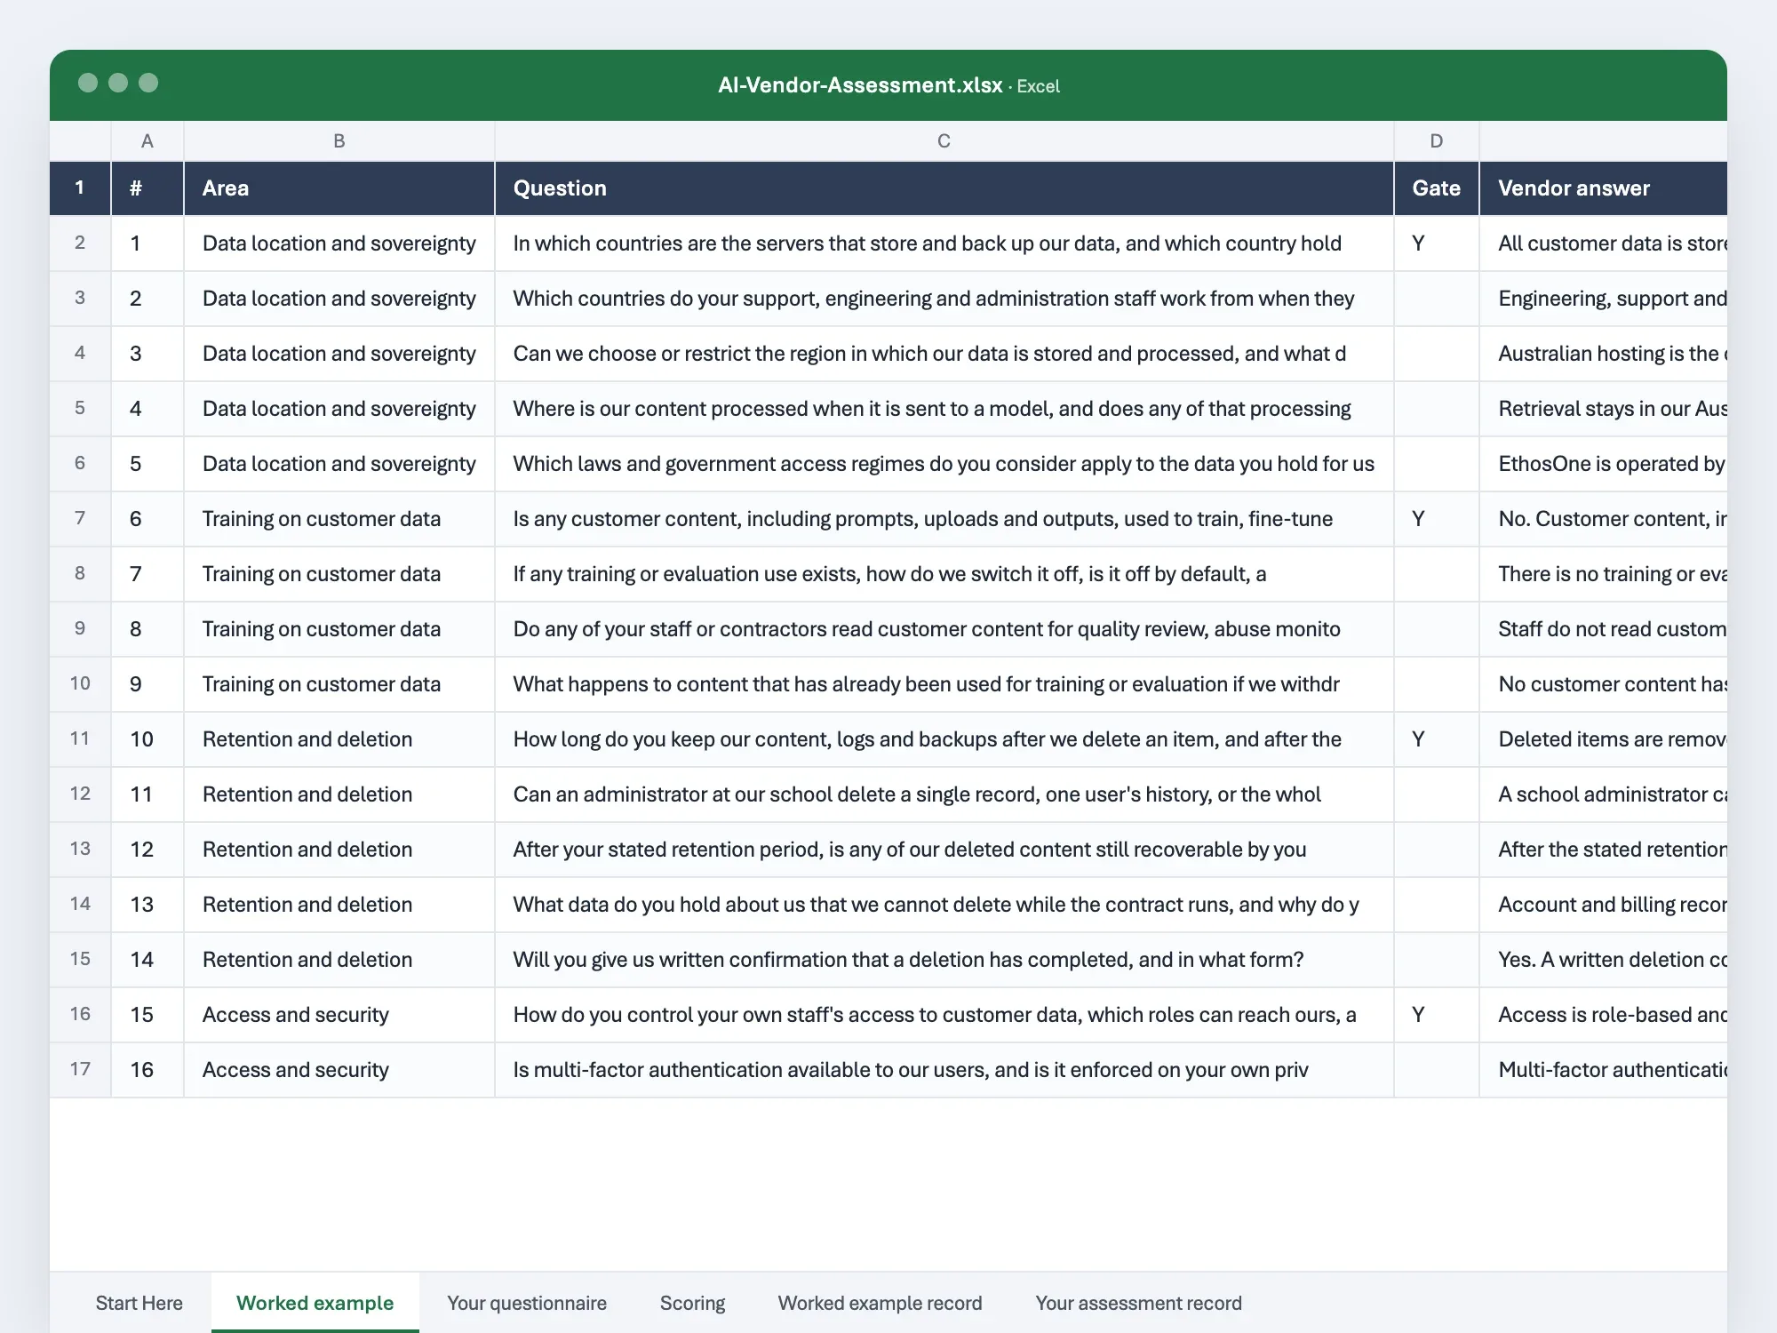The height and width of the screenshot is (1333, 1777).
Task: Click the Area header cell
Action: (339, 188)
